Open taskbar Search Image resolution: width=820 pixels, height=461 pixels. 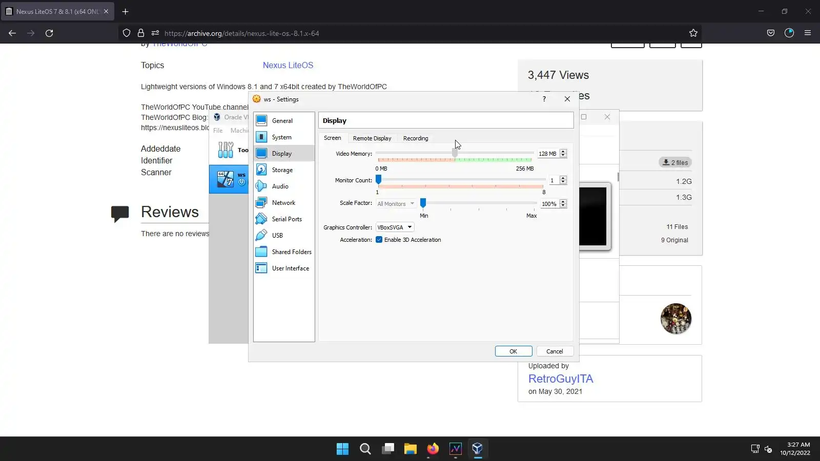[x=365, y=449]
